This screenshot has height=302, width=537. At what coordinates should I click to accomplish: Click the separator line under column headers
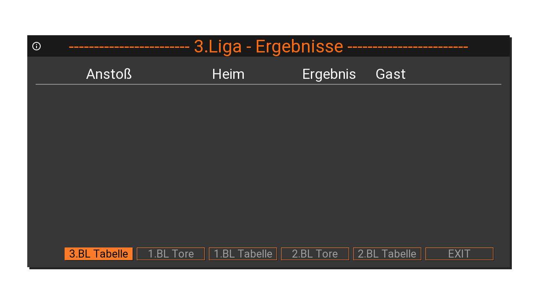tap(268, 84)
